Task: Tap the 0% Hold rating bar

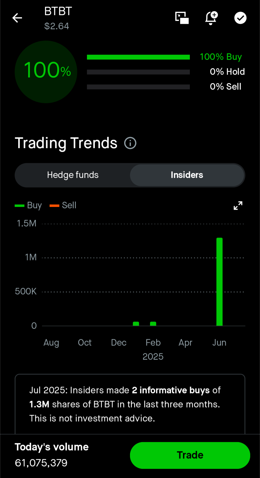Action: tap(138, 72)
